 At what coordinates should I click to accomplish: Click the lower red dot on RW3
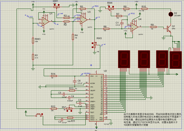[93, 47]
